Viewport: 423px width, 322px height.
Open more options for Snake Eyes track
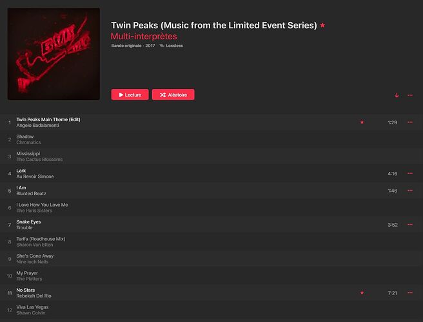click(x=410, y=225)
